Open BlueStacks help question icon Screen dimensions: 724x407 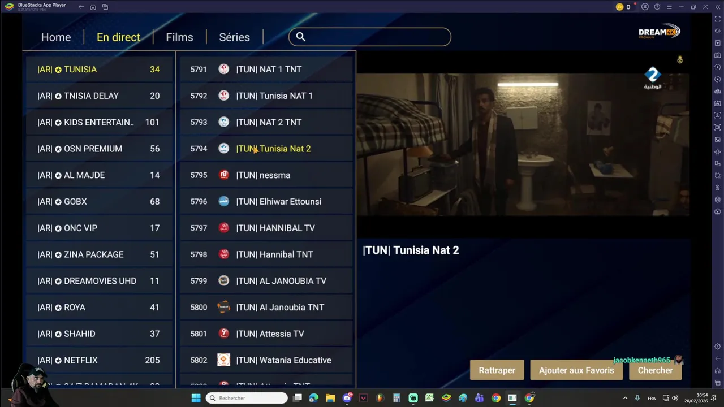tap(657, 7)
